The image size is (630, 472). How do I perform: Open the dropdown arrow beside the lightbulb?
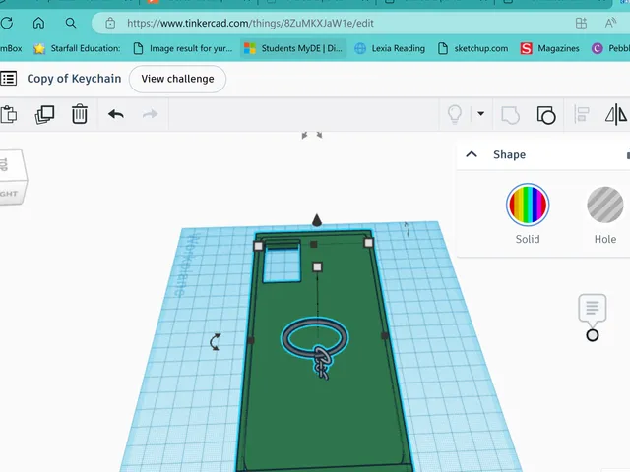click(x=481, y=114)
